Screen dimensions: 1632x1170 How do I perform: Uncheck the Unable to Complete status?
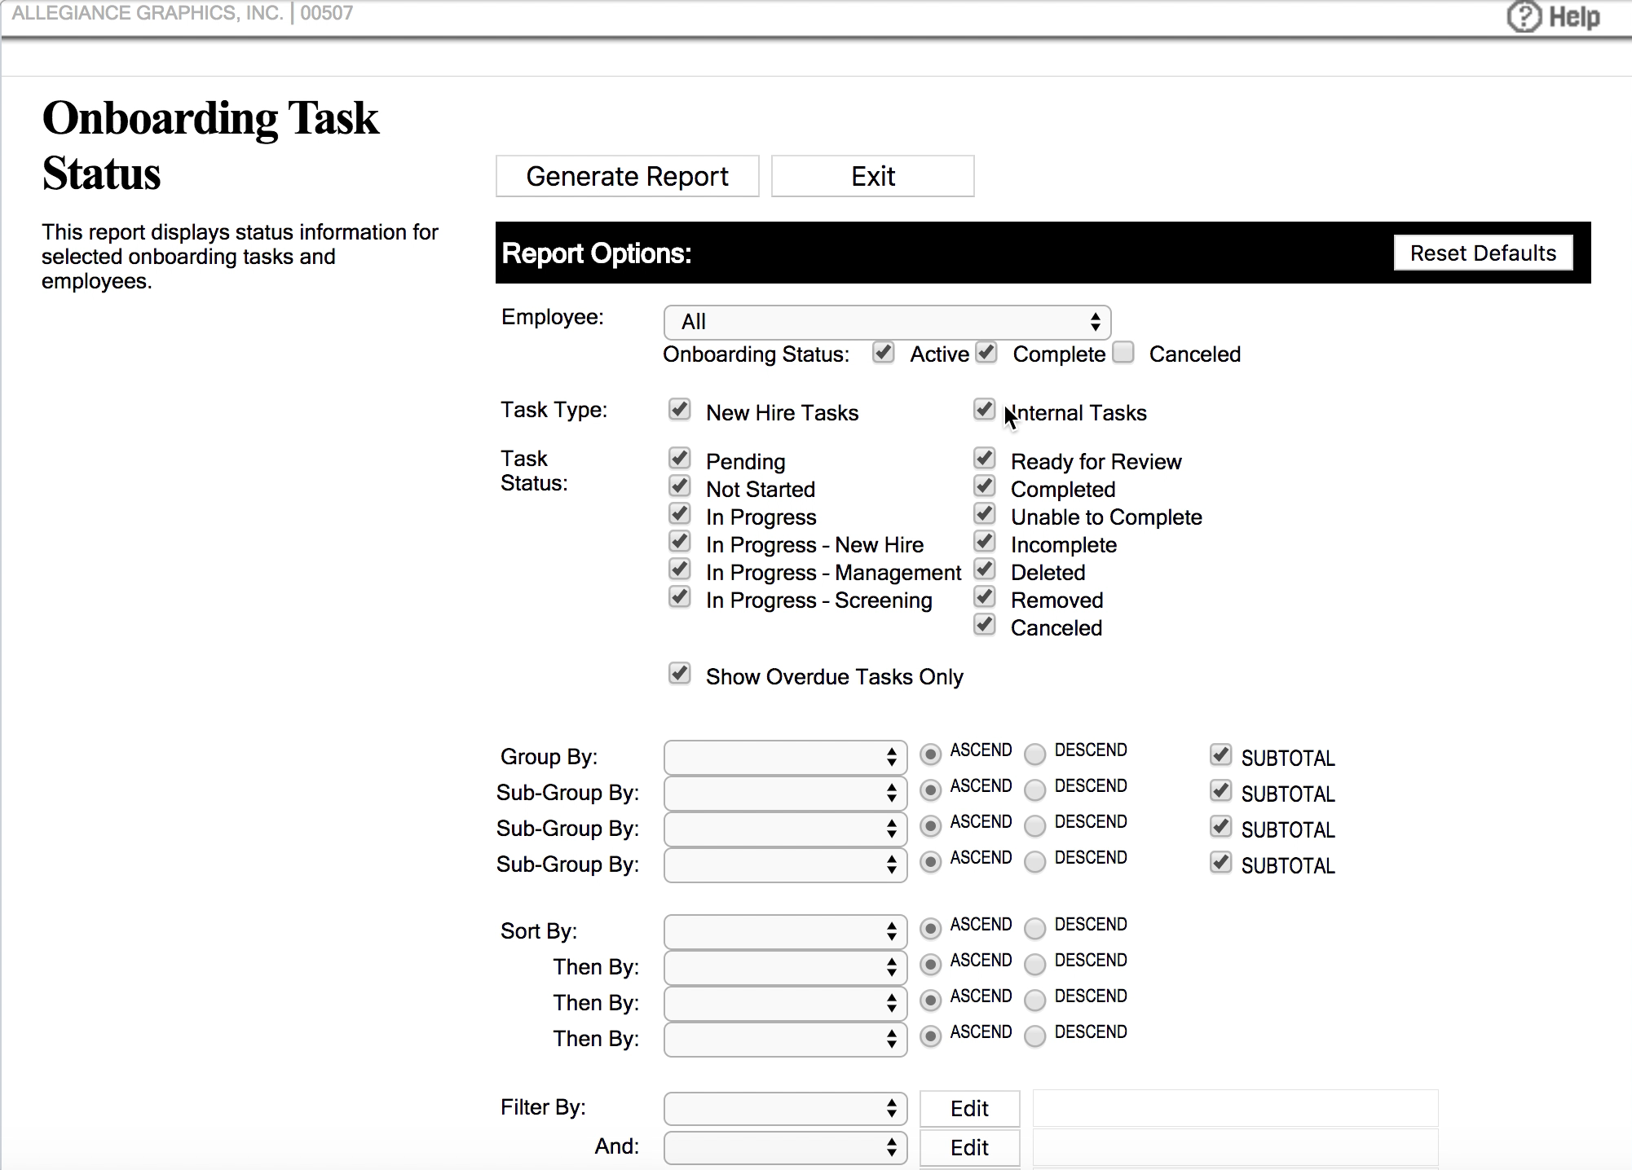click(984, 513)
